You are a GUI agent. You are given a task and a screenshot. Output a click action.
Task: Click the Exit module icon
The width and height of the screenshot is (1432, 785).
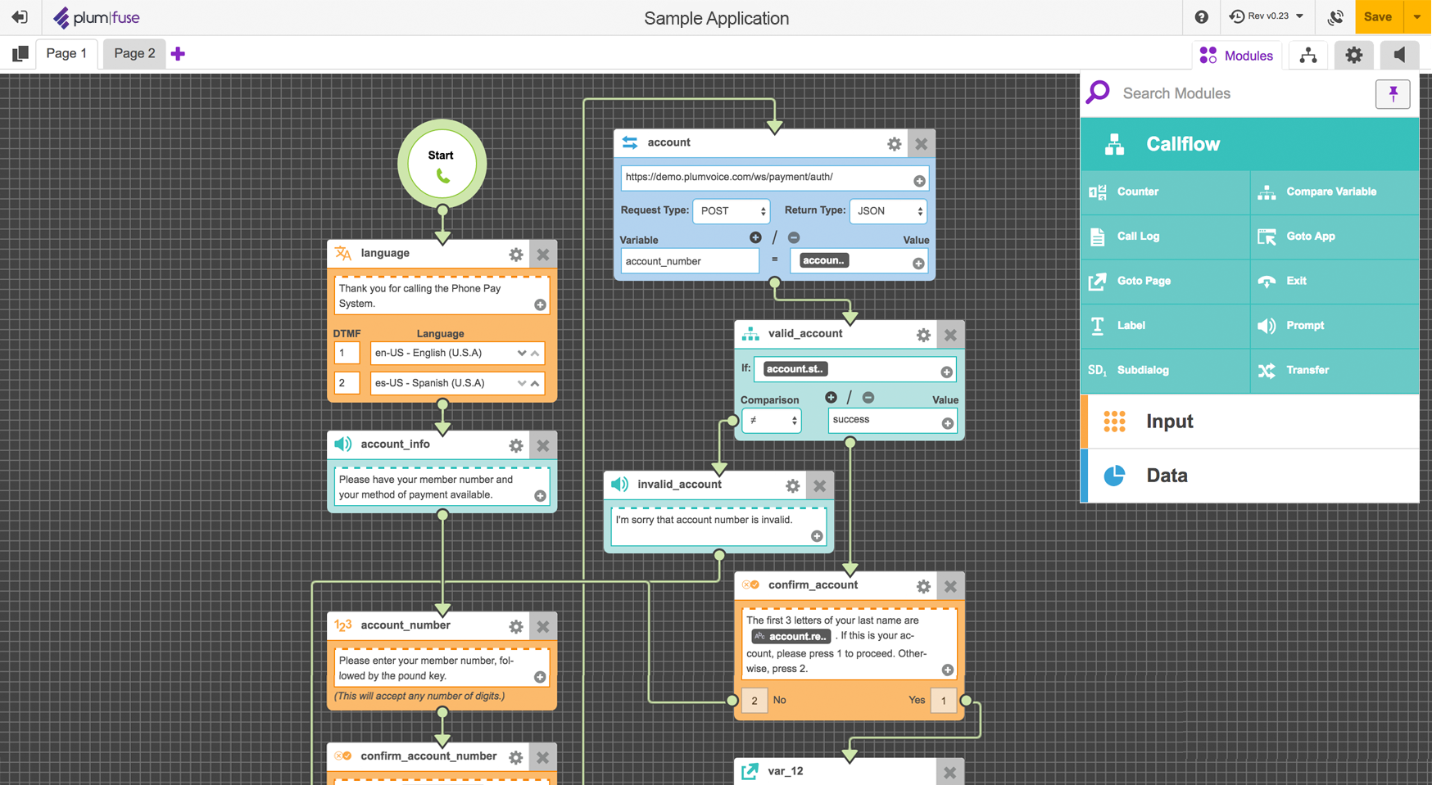1267,281
